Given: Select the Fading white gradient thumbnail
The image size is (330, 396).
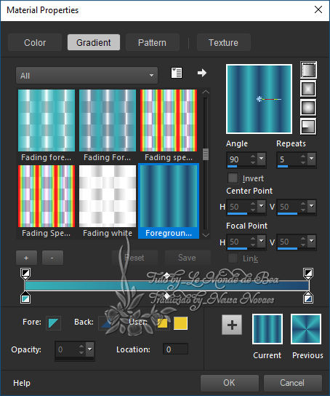Looking at the screenshot, I should tap(108, 202).
